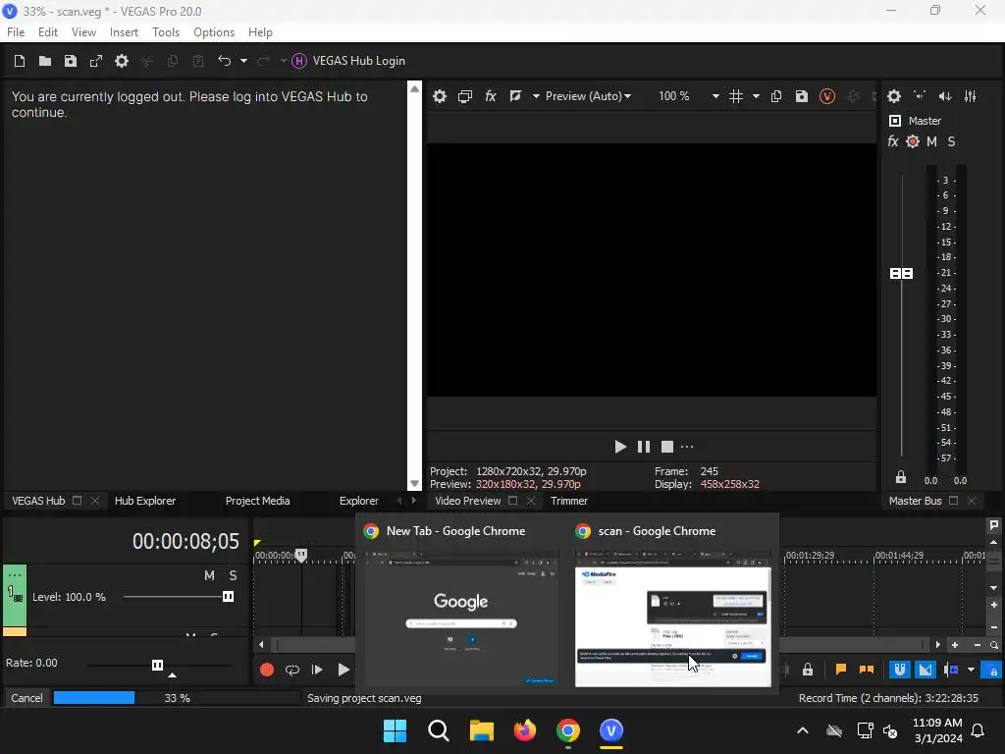The image size is (1005, 754).
Task: Open Mixing Console sliders icon
Action: click(x=971, y=96)
